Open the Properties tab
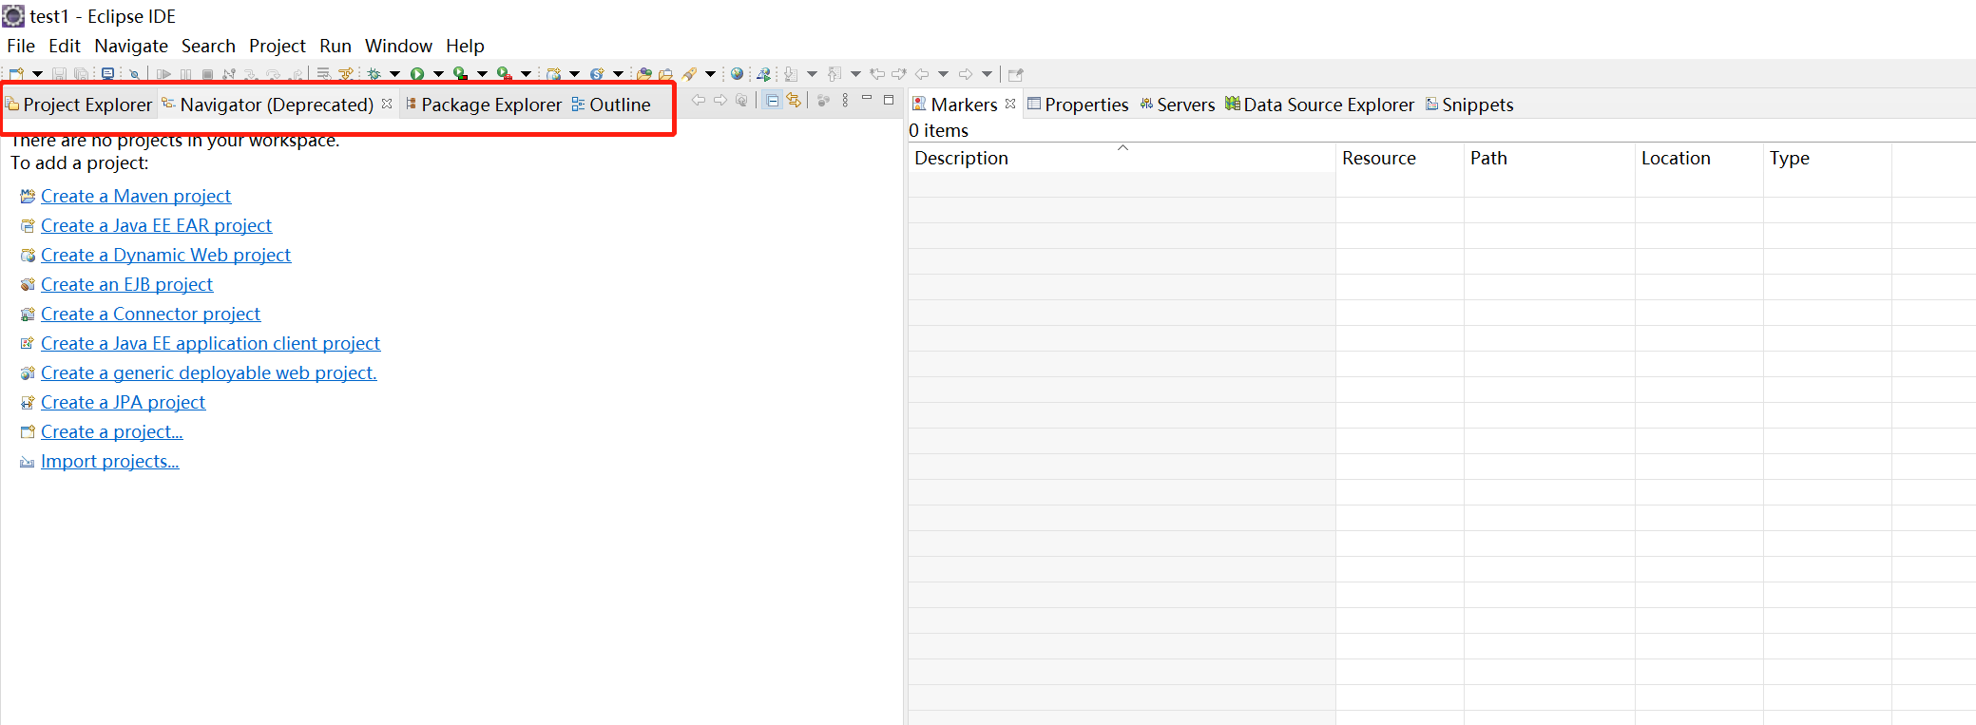The height and width of the screenshot is (725, 1976). pos(1078,105)
